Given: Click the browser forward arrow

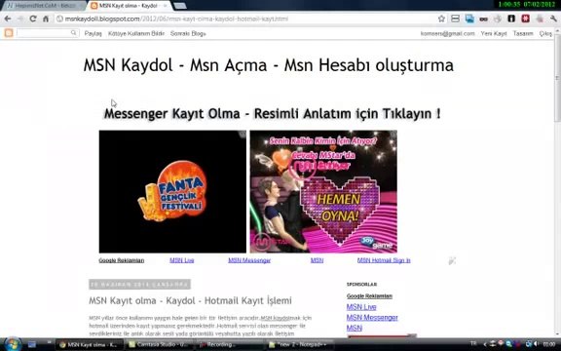Looking at the screenshot, I should [x=20, y=19].
